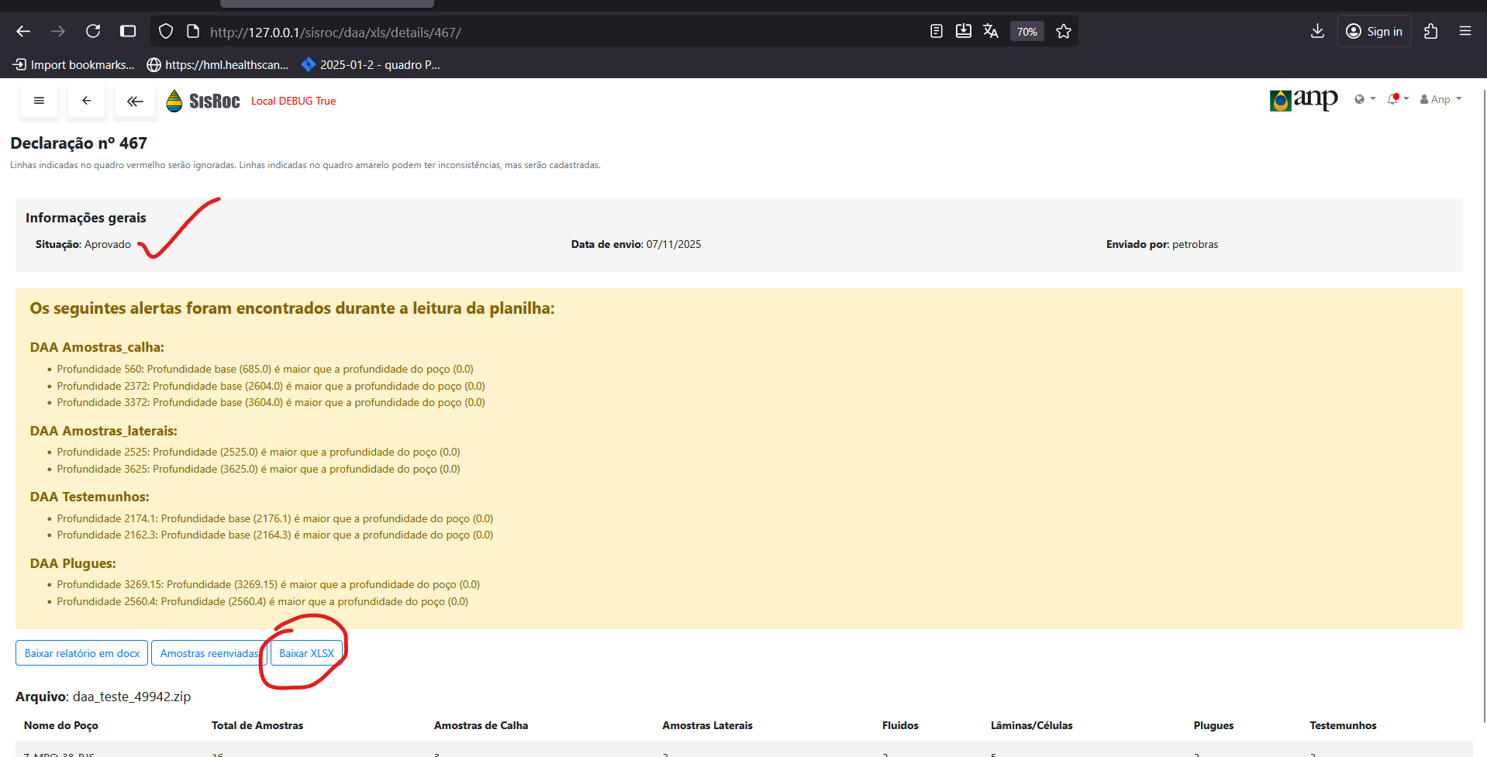Open browser downloads panel
This screenshot has height=757, width=1487.
(1316, 32)
